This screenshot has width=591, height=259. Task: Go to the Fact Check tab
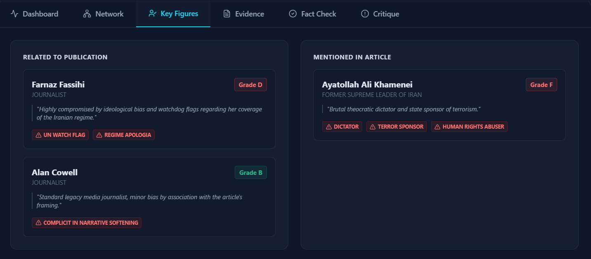click(x=312, y=14)
